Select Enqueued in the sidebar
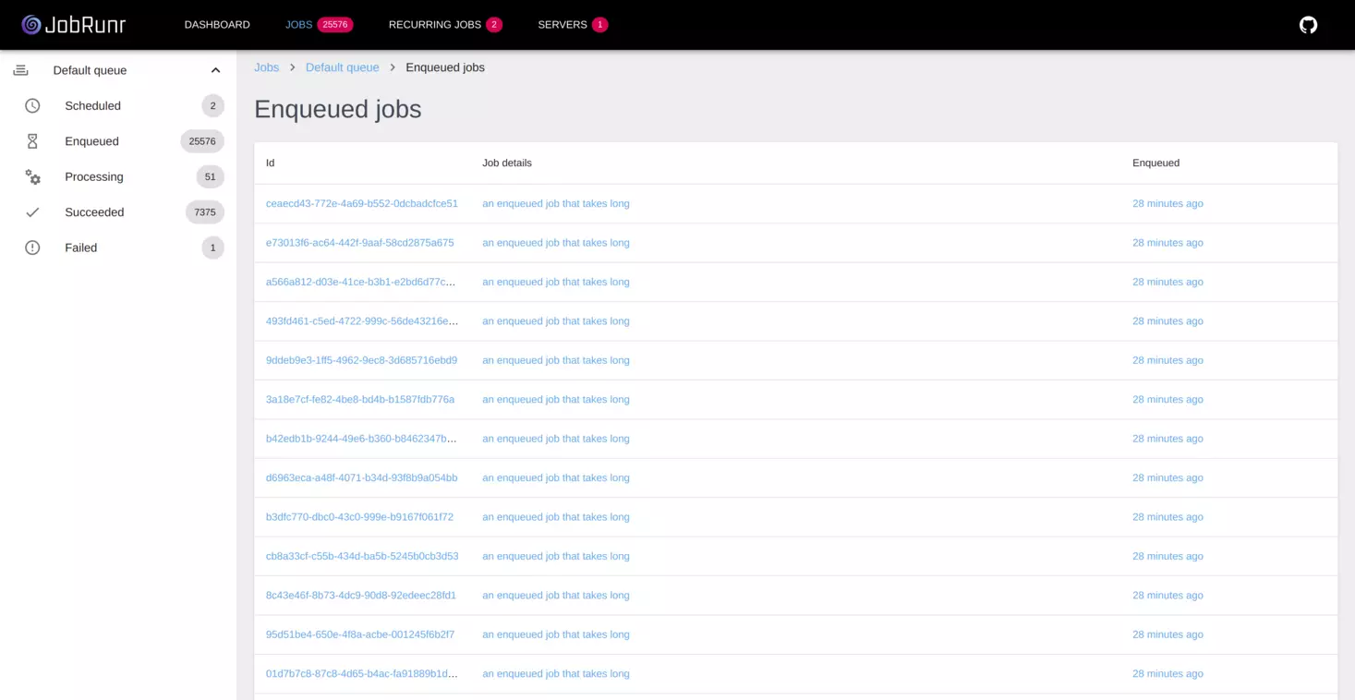 (x=118, y=141)
